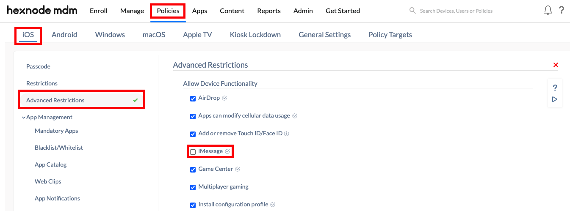Switch to the Apple TV tab
The height and width of the screenshot is (211, 570).
coord(197,35)
